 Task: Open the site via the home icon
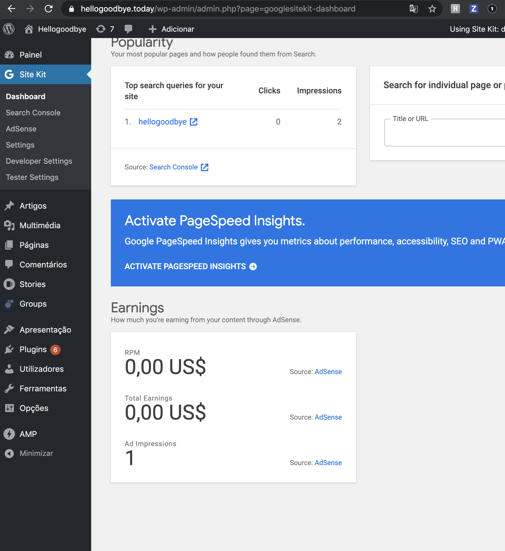click(x=29, y=29)
